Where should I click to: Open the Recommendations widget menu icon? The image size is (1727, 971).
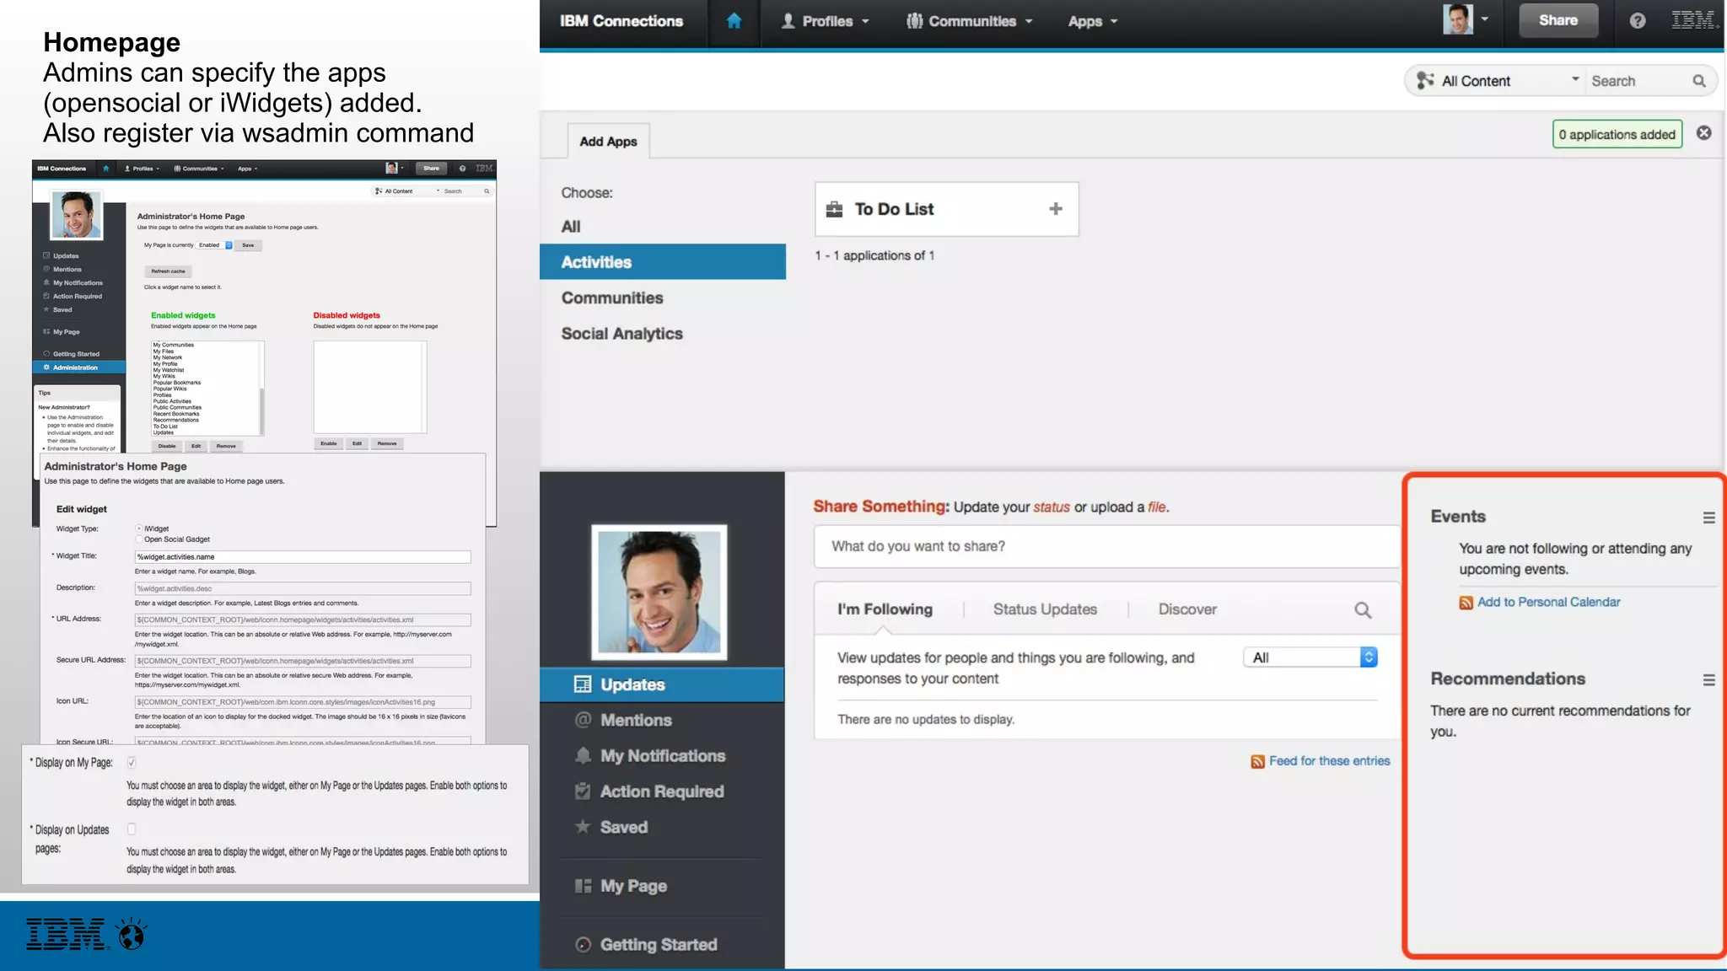(x=1708, y=680)
